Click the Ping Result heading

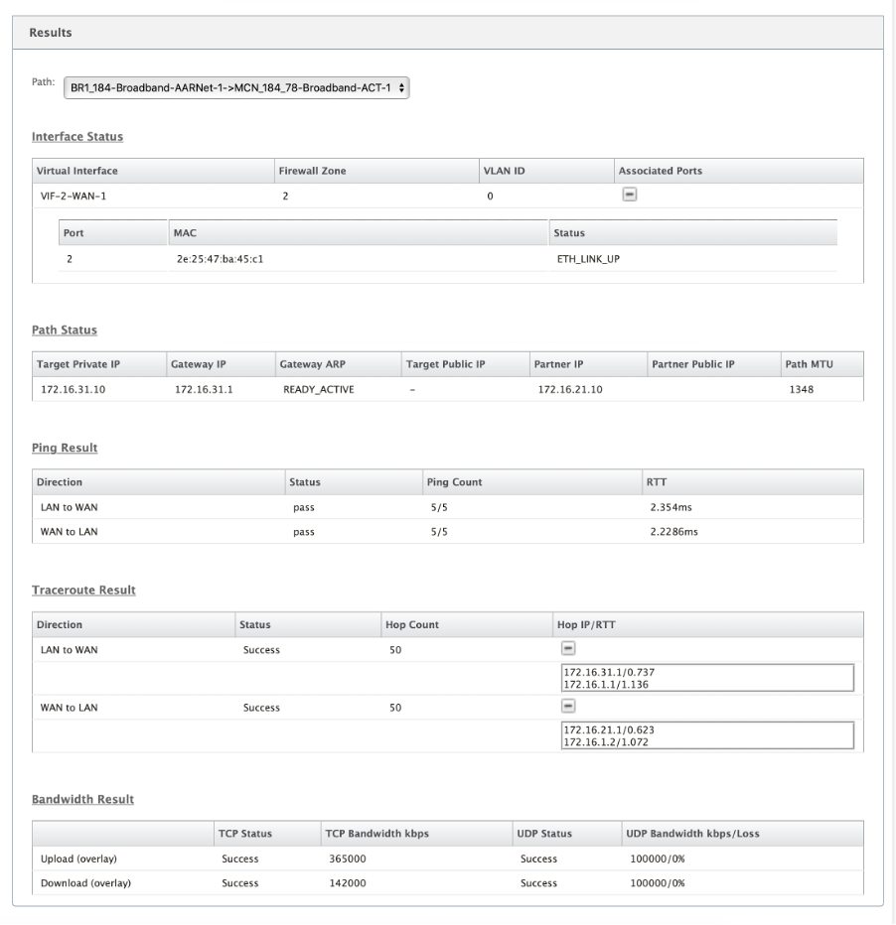(65, 448)
